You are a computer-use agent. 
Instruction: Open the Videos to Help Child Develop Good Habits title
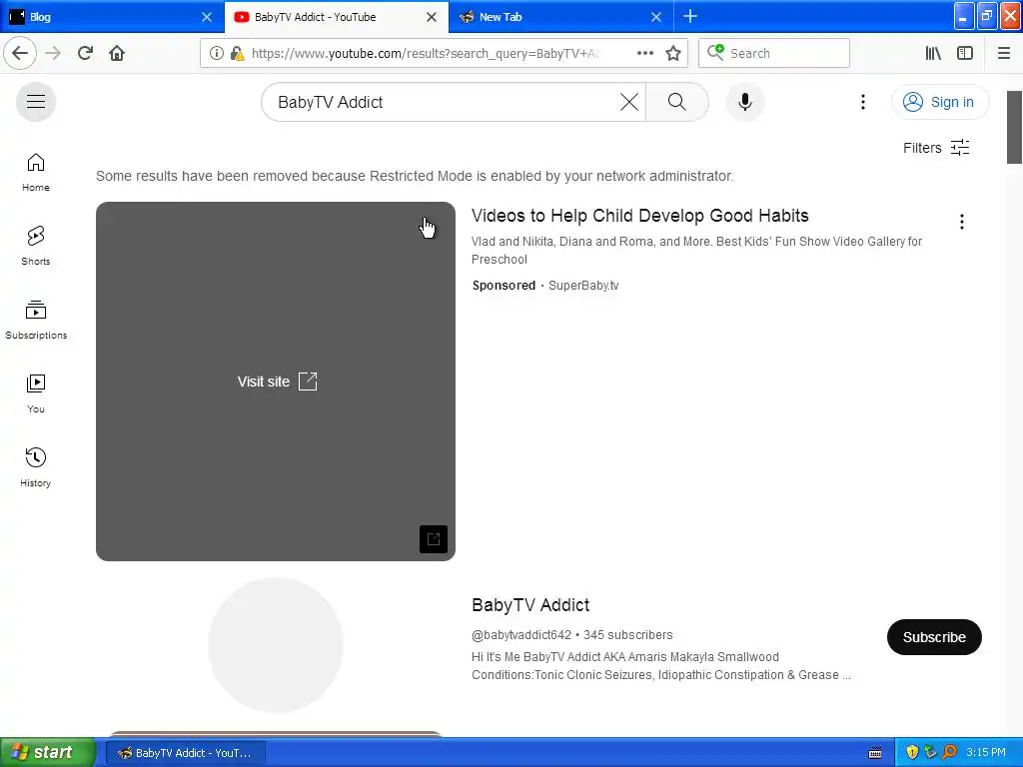tap(640, 216)
